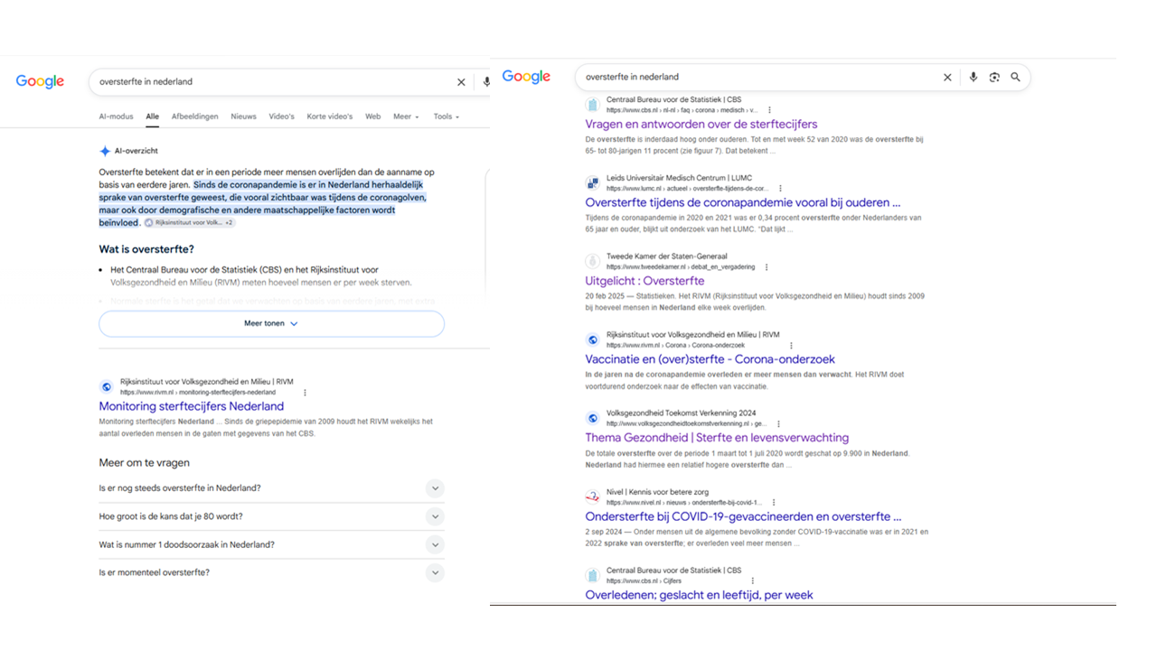Click the AI-overzicht sparkle icon
The width and height of the screenshot is (1157, 650).
[105, 152]
